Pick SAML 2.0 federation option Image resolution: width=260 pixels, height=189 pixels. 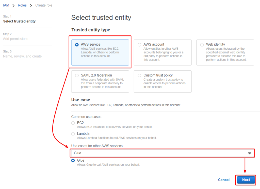pyautogui.click(x=77, y=75)
